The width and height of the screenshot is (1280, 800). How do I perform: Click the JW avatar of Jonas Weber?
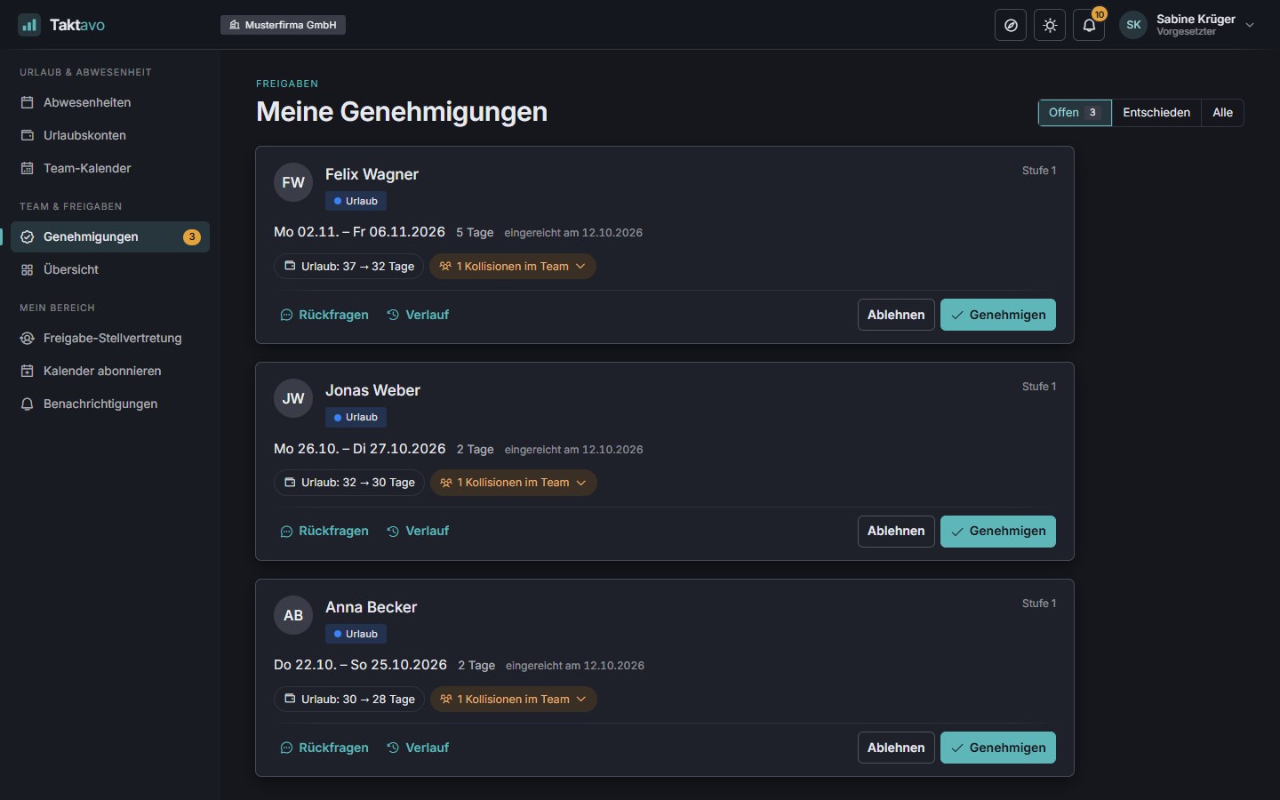293,398
